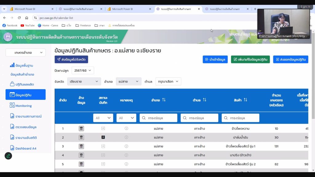Click the อำเภอ filter search field
This screenshot has height=177, width=315.
158,118
